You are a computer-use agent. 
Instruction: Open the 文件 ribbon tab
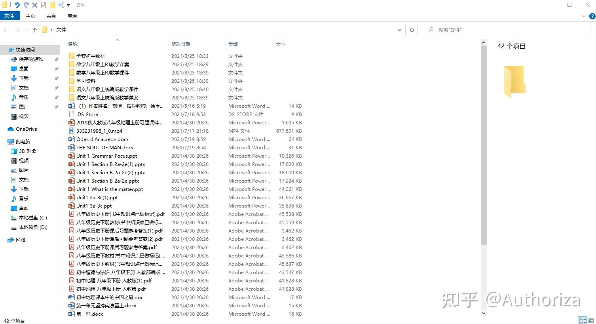9,16
